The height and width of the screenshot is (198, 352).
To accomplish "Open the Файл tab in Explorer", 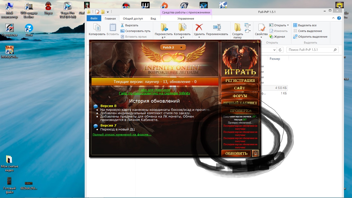I will (x=94, y=18).
